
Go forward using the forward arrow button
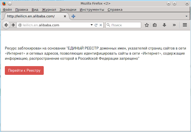[13, 25]
